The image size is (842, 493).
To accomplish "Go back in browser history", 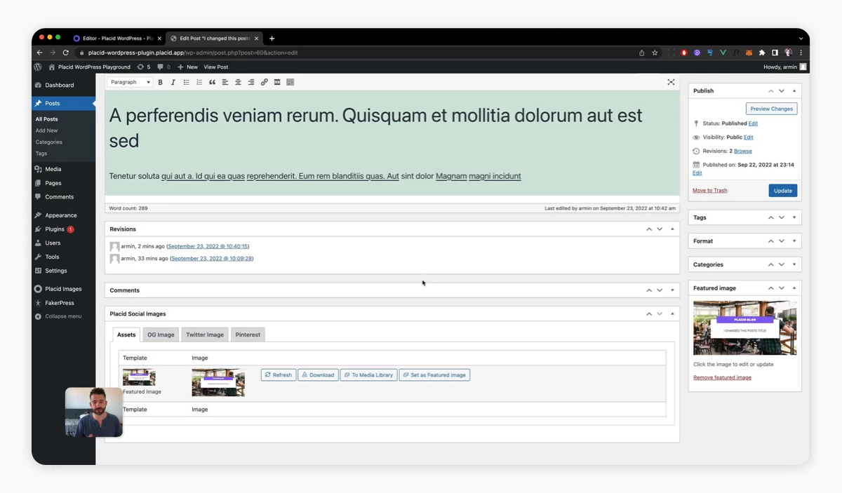I will click(39, 53).
